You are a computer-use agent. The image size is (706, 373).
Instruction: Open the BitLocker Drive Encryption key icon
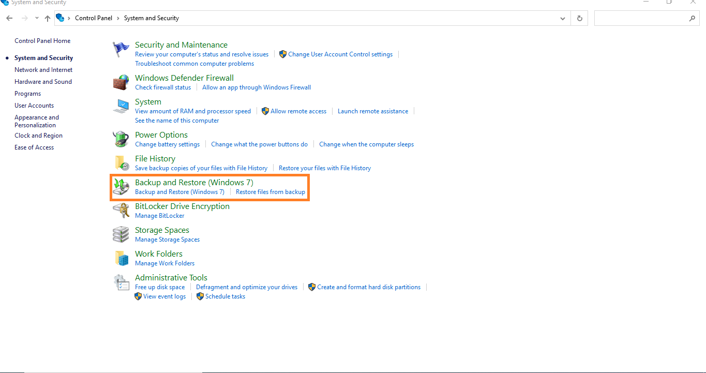click(121, 211)
